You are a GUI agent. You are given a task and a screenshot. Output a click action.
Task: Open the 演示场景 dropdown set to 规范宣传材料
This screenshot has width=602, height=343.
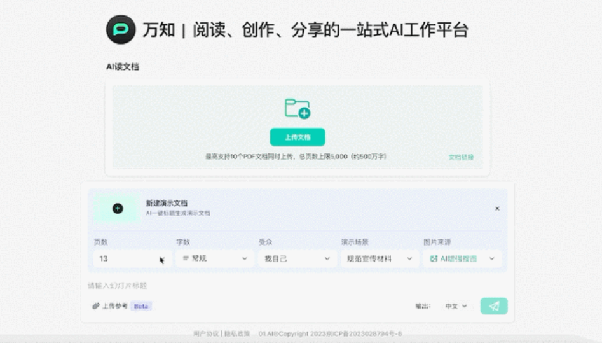pyautogui.click(x=380, y=259)
